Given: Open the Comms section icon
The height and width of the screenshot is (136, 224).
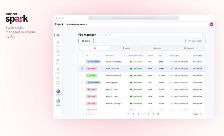Looking at the screenshot, I should pyautogui.click(x=58, y=60).
